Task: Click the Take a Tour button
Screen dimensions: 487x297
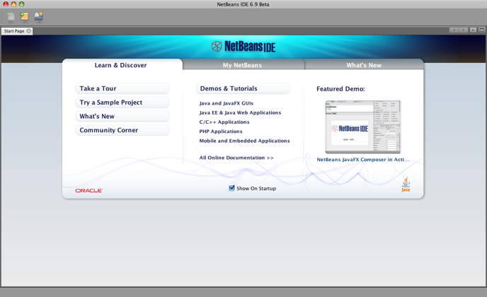Action: click(x=122, y=88)
